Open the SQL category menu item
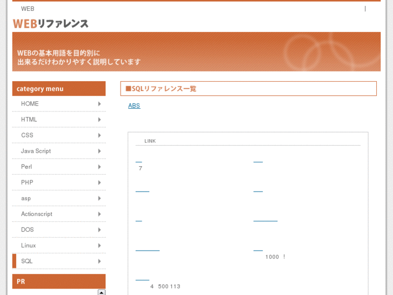This screenshot has width=393, height=295. pos(59,261)
